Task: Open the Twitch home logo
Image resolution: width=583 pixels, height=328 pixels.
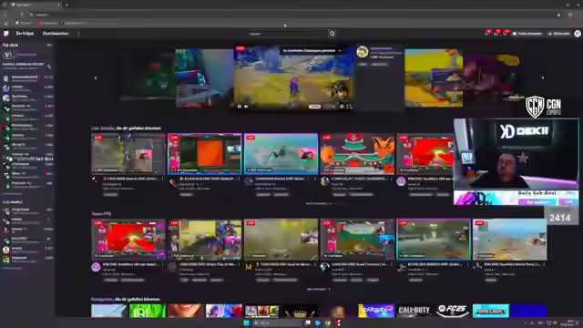Action: point(6,34)
